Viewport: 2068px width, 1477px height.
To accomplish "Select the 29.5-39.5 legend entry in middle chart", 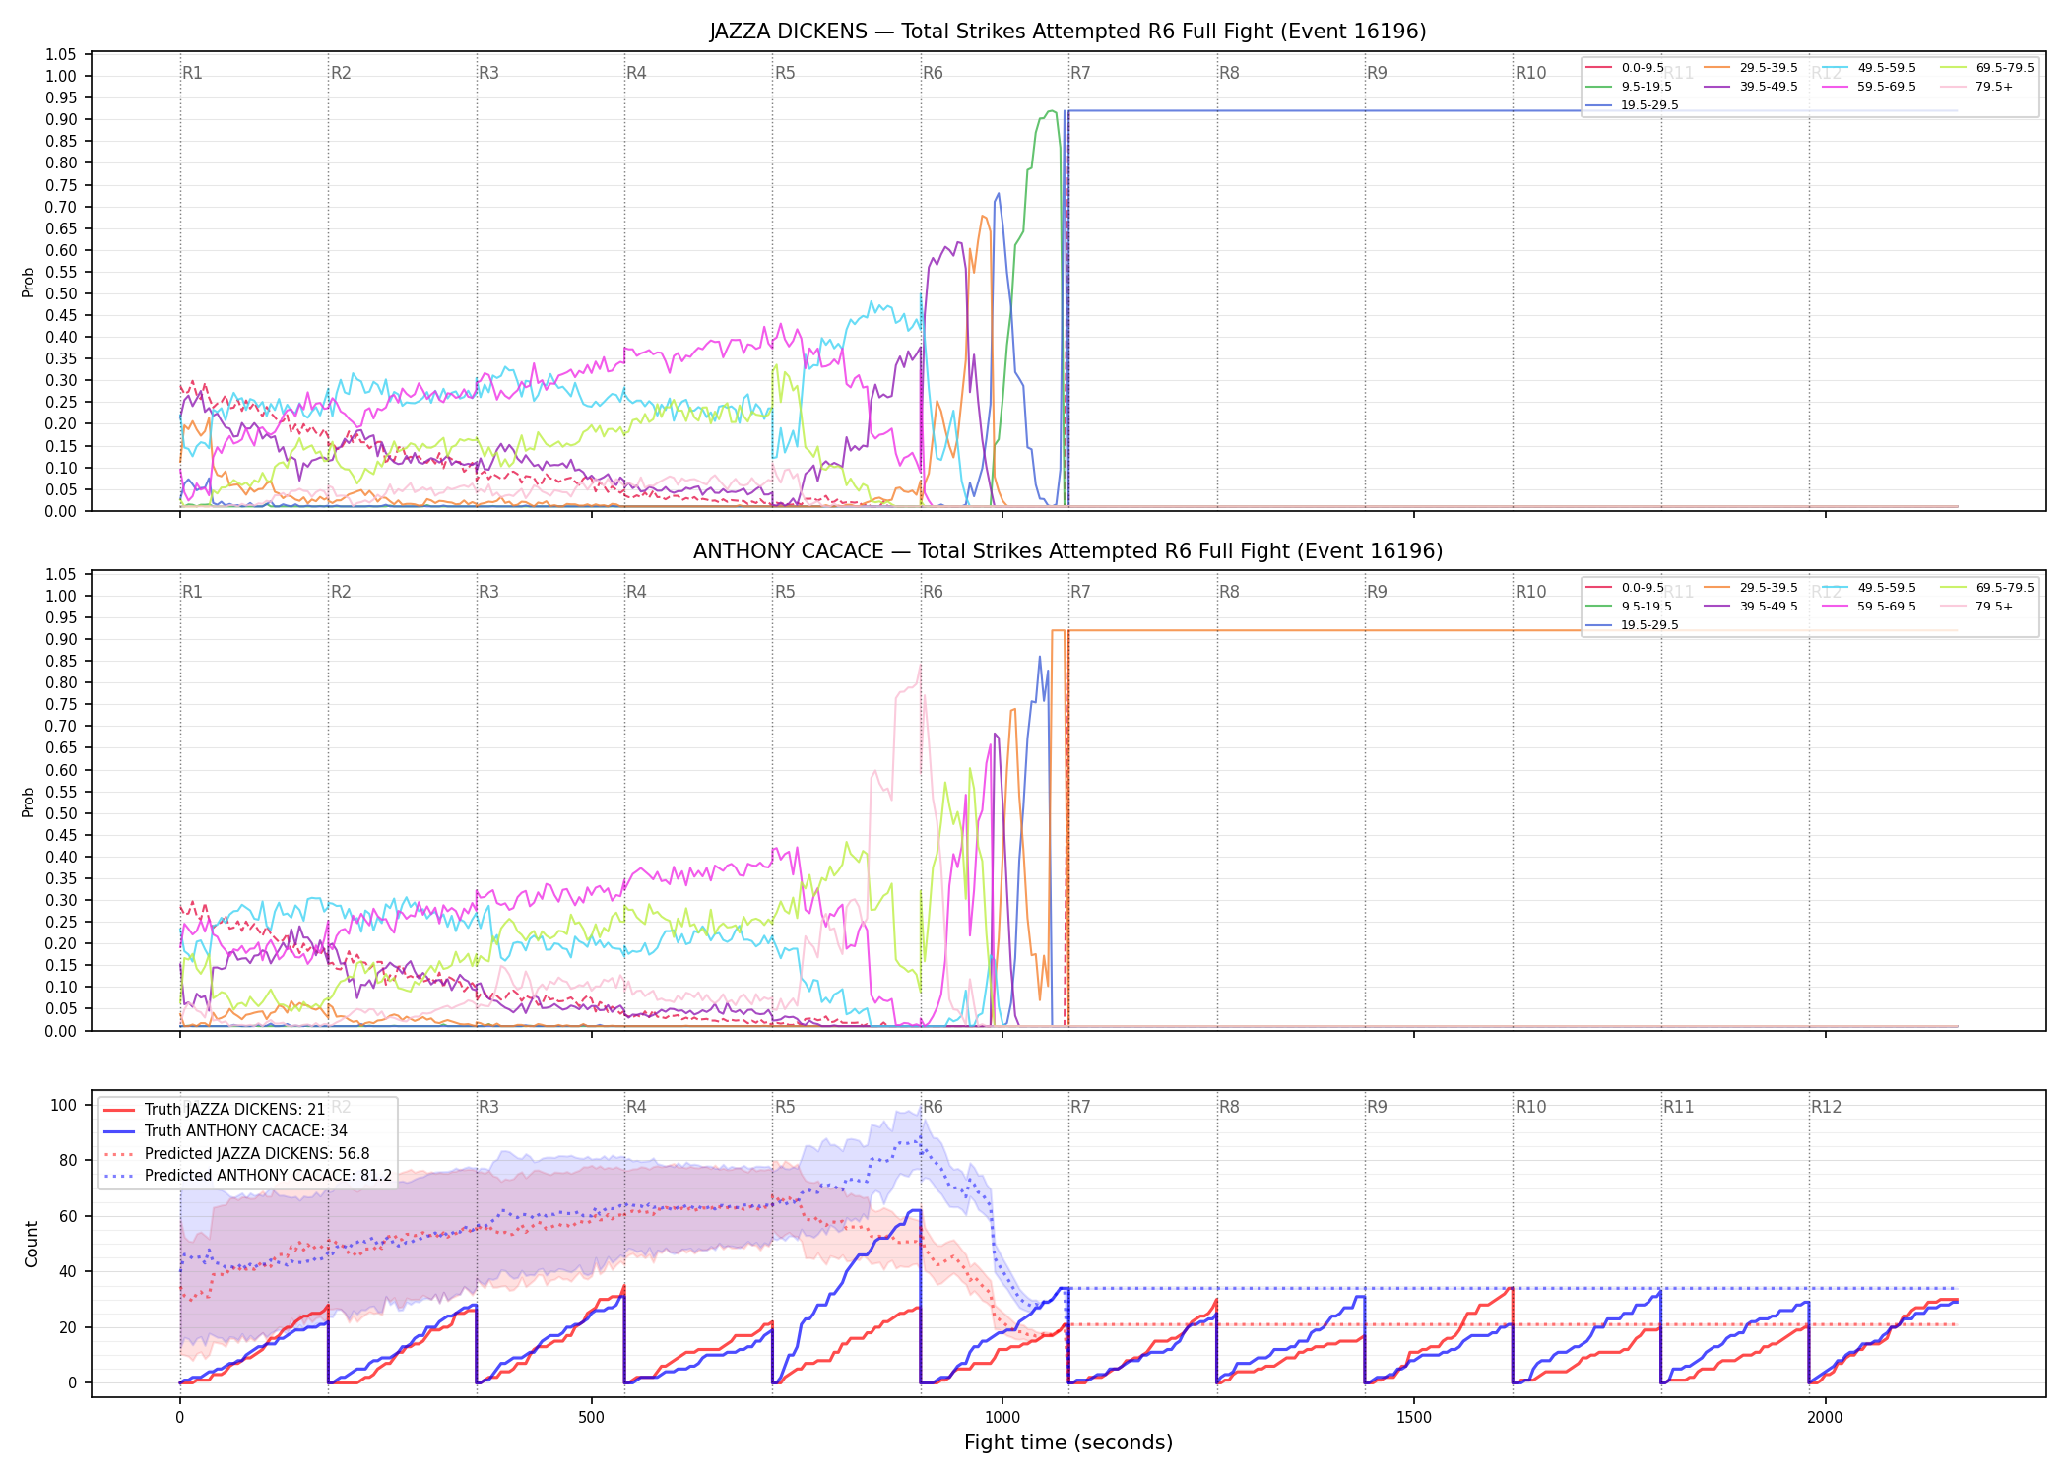I will point(1751,588).
